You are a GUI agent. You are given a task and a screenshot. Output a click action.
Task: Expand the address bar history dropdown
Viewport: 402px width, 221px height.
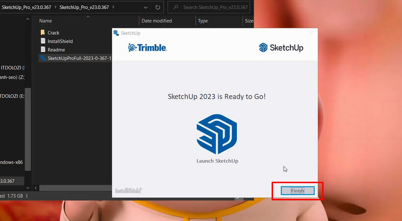coord(145,7)
